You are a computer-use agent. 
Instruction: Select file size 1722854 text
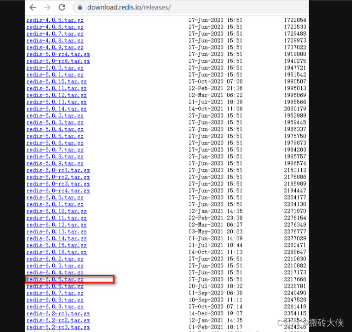(x=295, y=20)
